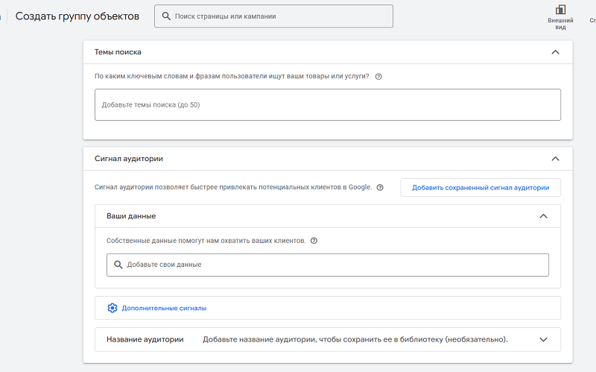Click the Создать группу объектов title
Viewport: 596px width, 372px height.
[77, 16]
